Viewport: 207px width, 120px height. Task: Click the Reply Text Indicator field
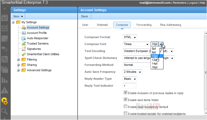(x=129, y=86)
